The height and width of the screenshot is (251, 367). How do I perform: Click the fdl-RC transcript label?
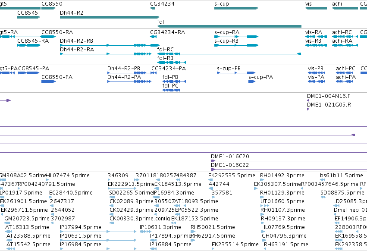166,50
